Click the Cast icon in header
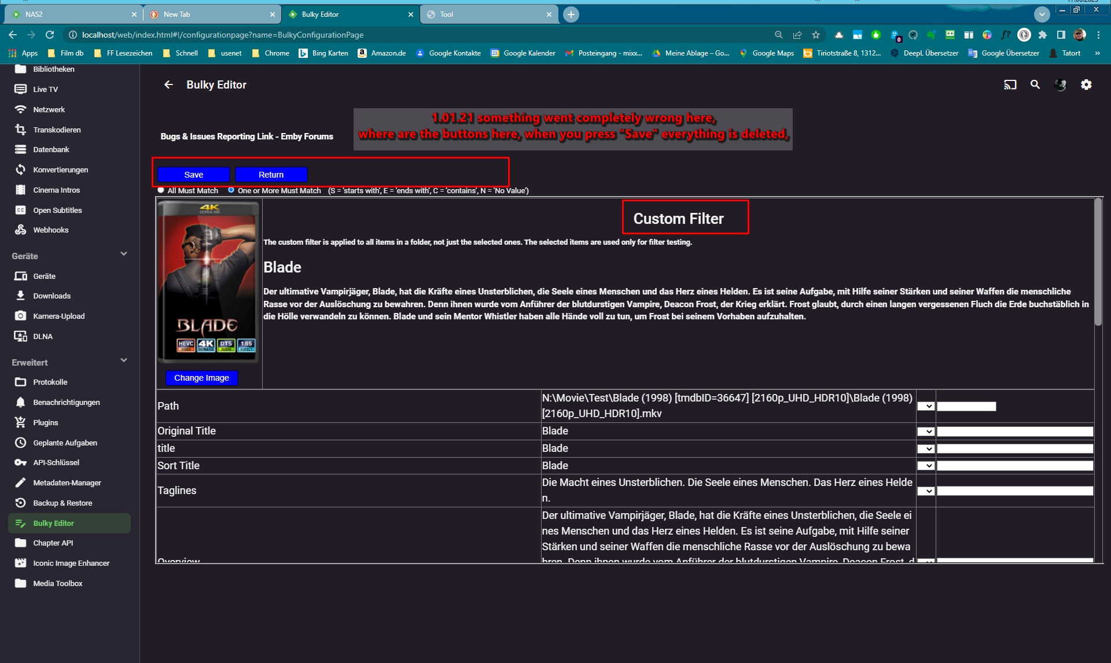 [x=1010, y=84]
